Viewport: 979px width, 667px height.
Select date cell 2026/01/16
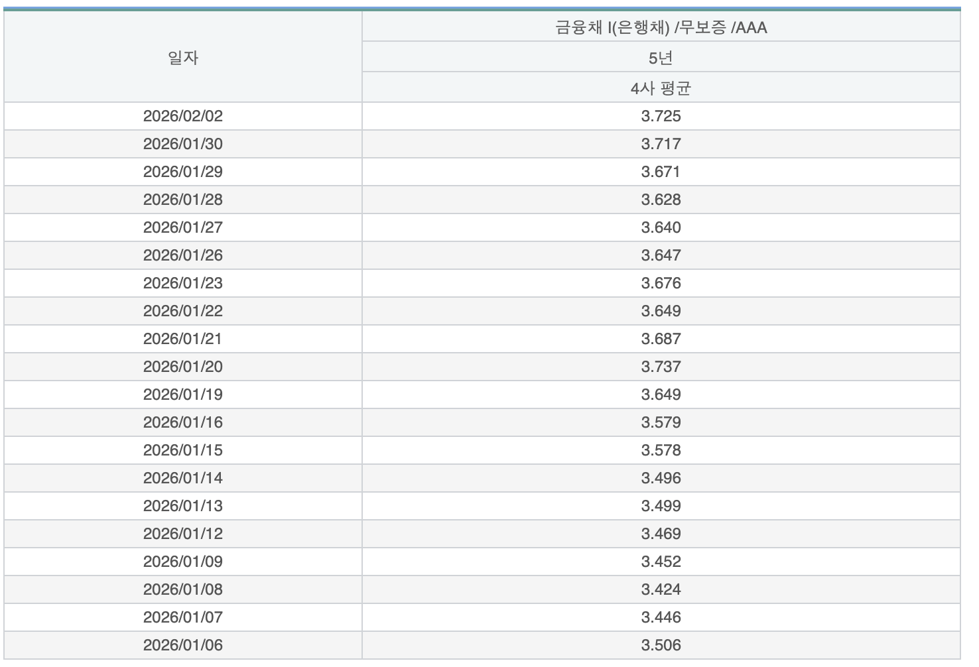click(183, 422)
